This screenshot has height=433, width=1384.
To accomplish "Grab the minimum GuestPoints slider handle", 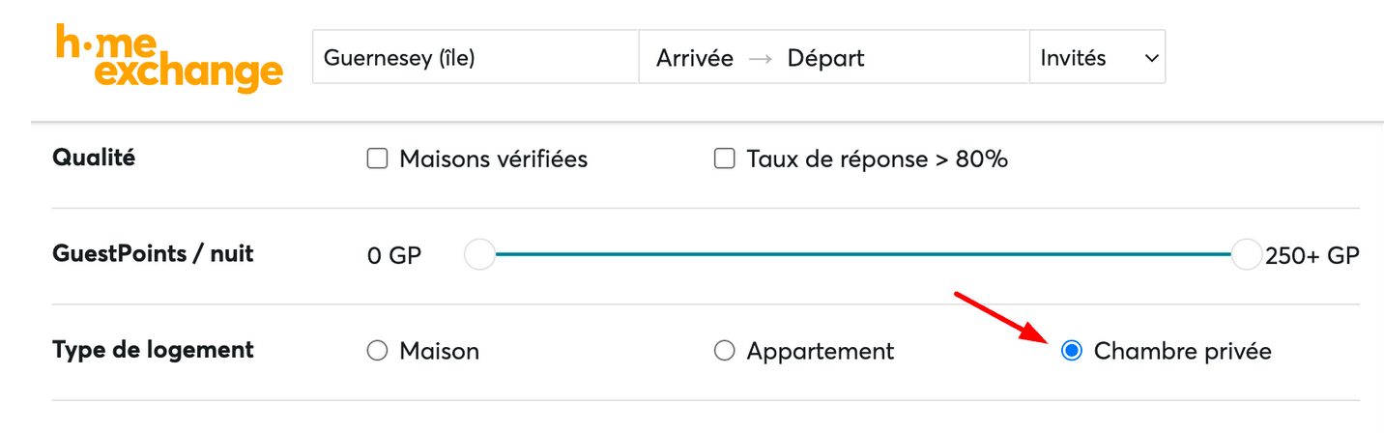I will (x=479, y=255).
